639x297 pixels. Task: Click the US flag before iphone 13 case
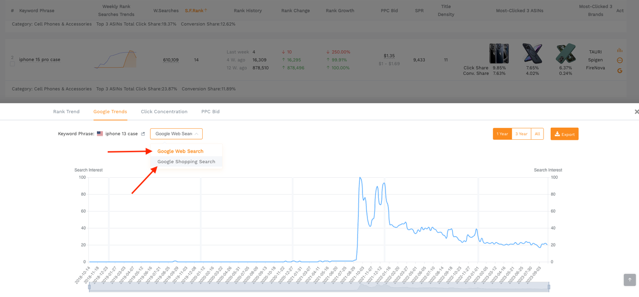(100, 134)
